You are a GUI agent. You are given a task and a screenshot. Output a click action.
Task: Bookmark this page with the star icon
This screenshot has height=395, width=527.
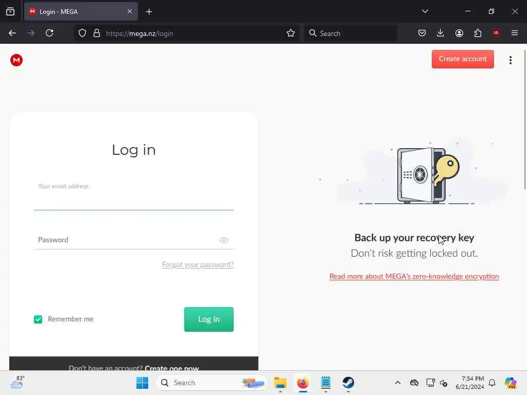(291, 33)
